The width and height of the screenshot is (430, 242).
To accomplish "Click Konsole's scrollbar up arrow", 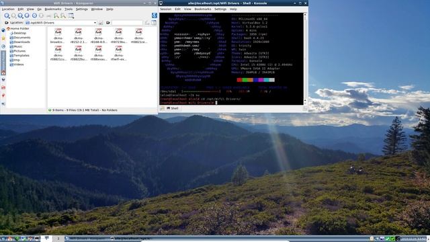I will point(305,15).
